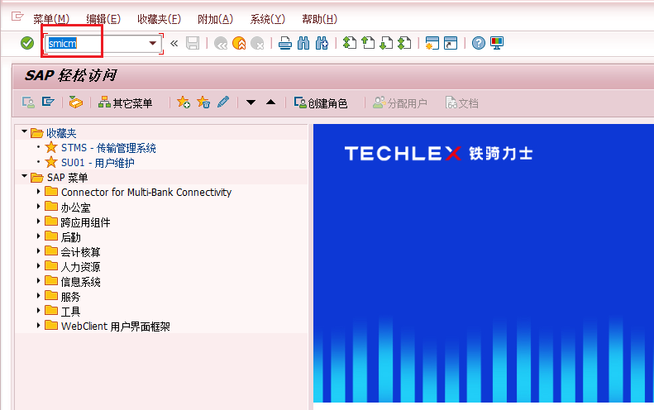Viewport: 654px width, 410px height.
Task: Click the Delete Favorites star icon
Action: pos(203,102)
